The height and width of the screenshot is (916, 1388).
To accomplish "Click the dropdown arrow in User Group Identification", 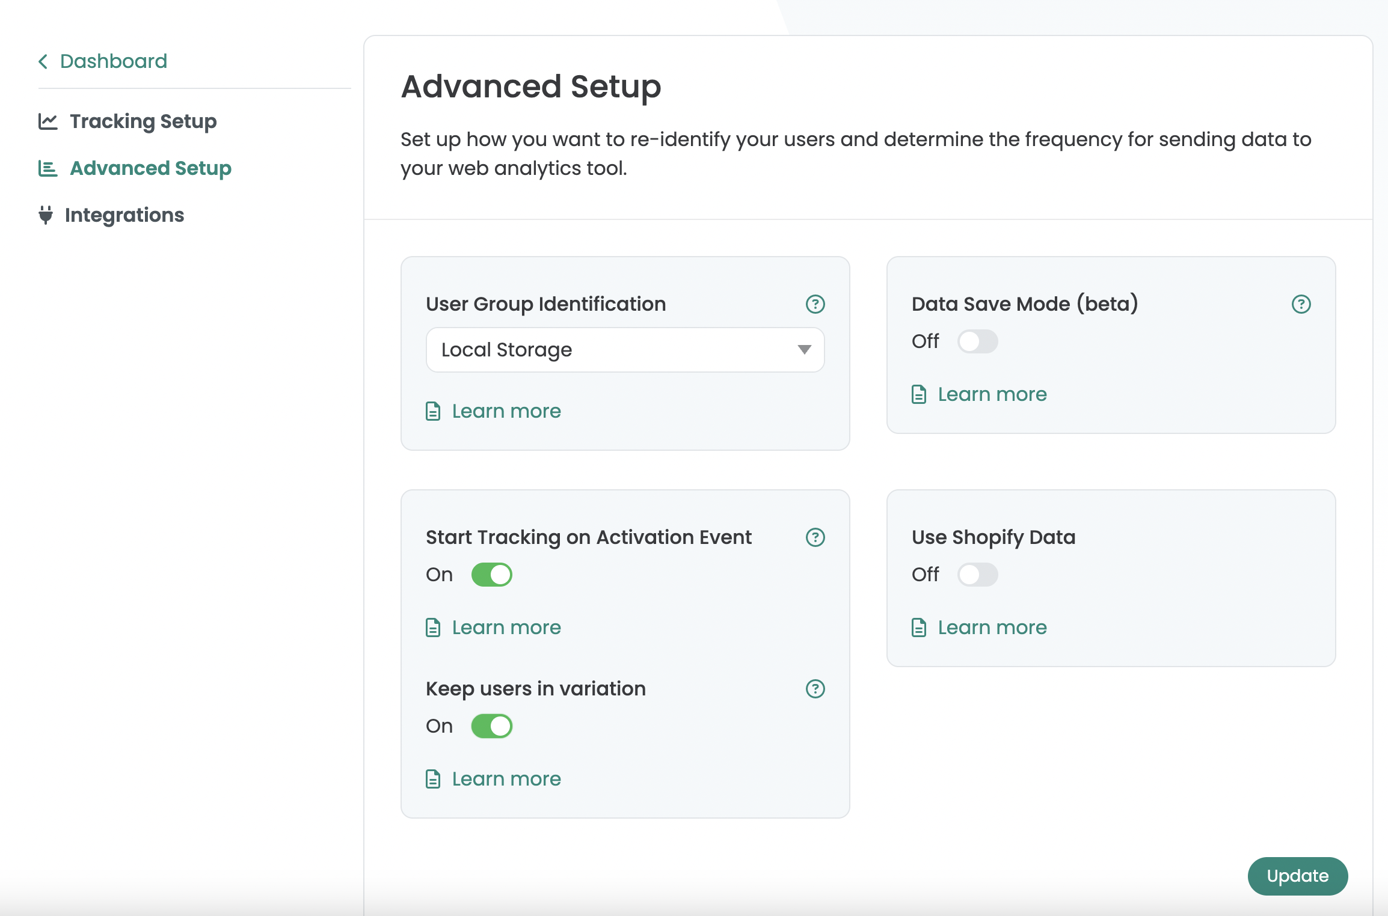I will pos(804,350).
